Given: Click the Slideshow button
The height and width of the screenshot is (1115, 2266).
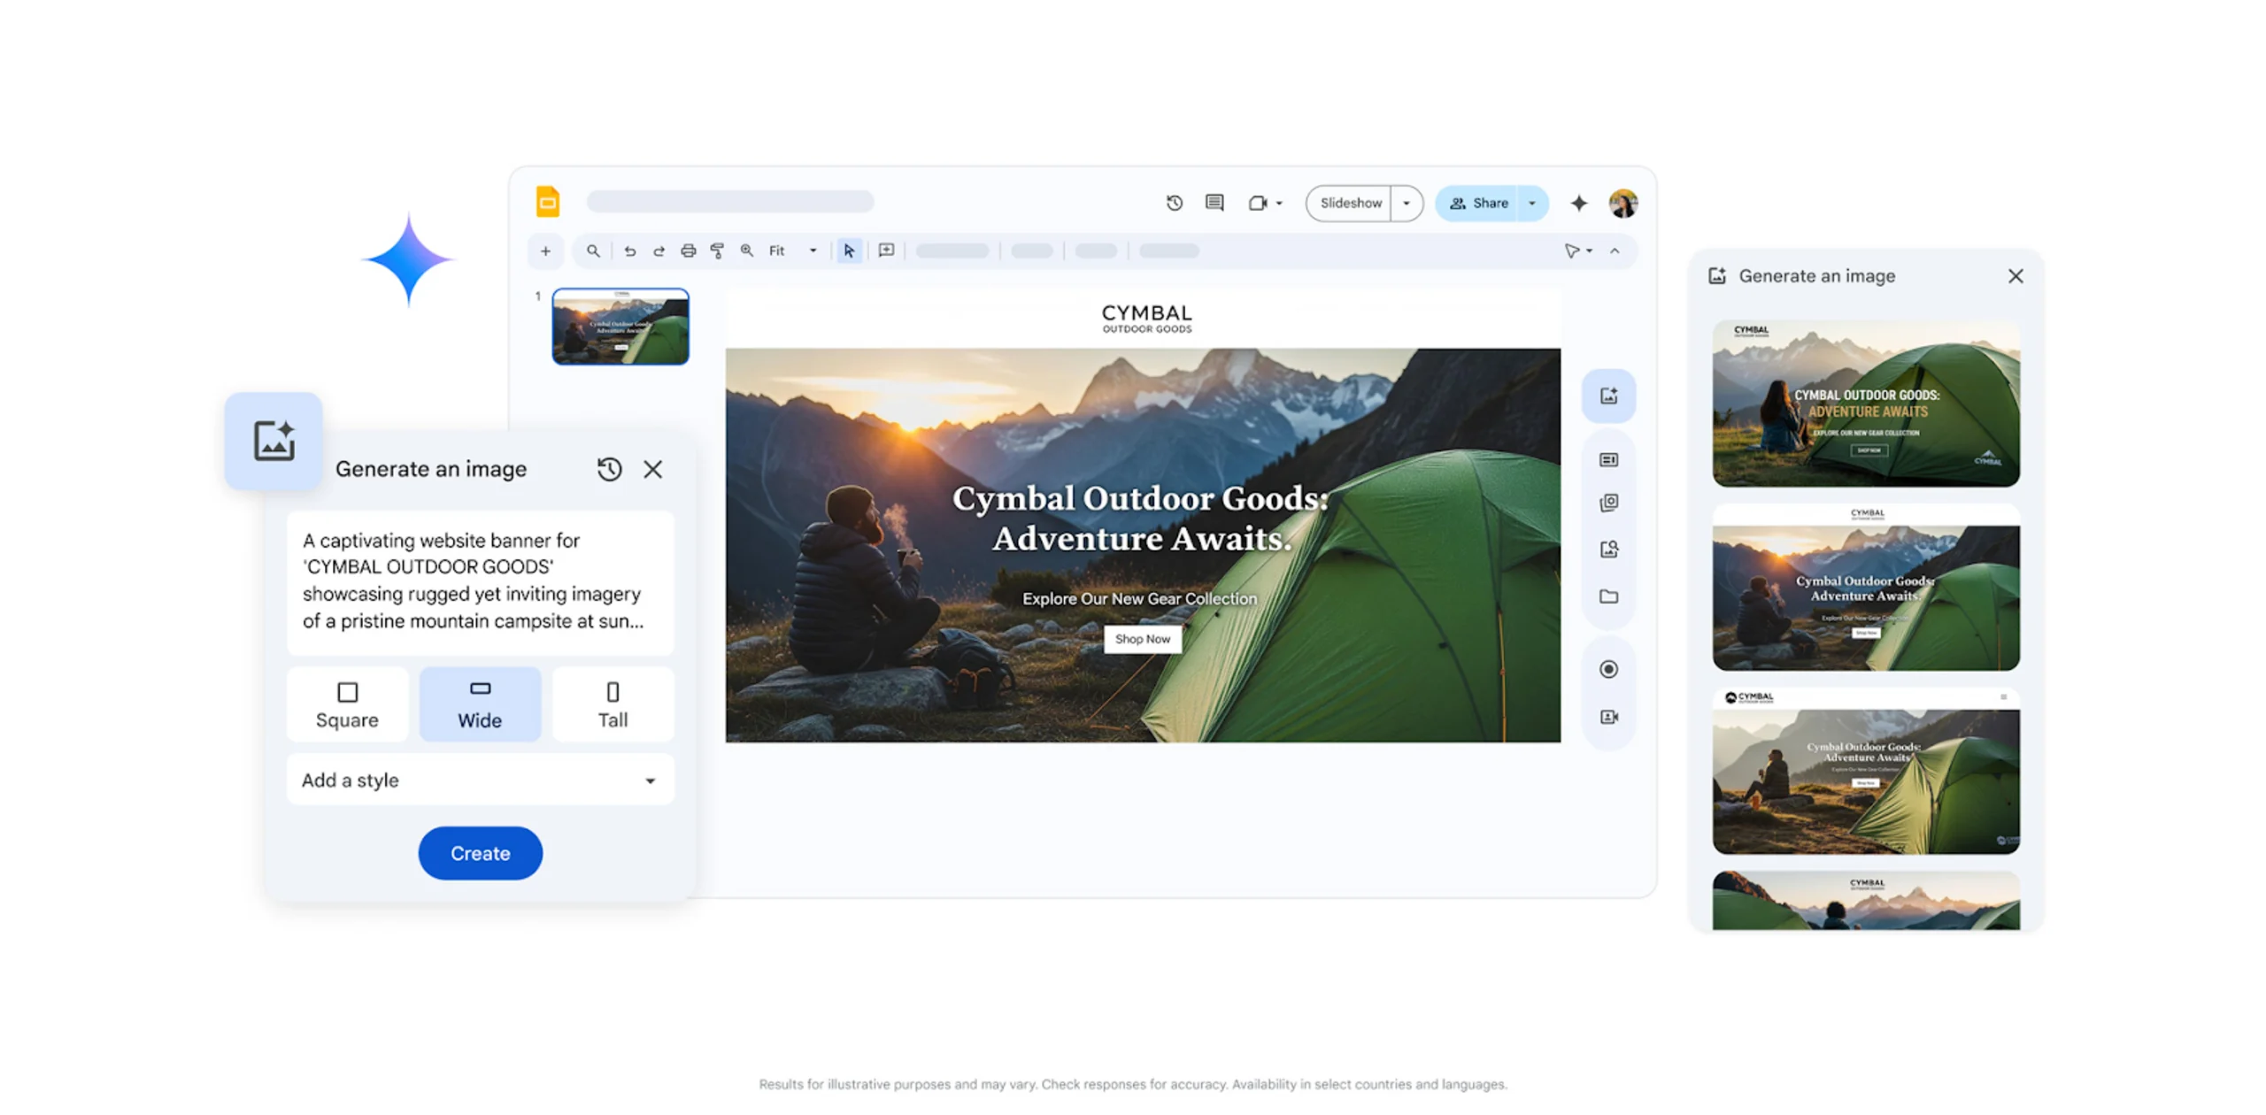Looking at the screenshot, I should point(1350,204).
